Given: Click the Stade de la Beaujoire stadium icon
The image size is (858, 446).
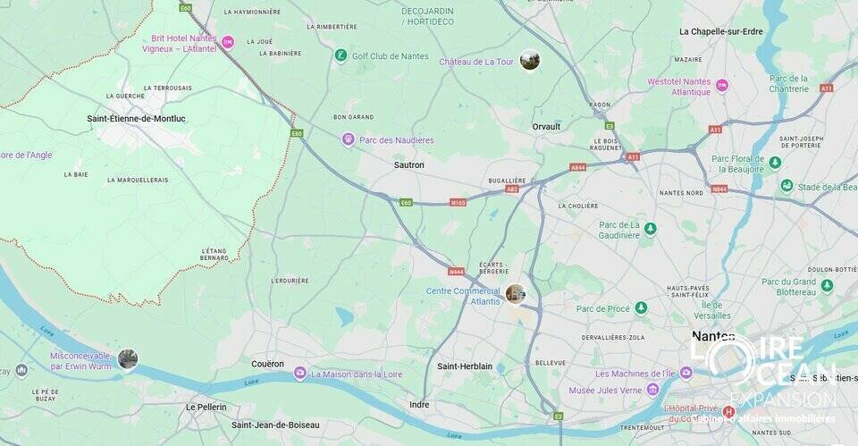Looking at the screenshot, I should point(786,186).
